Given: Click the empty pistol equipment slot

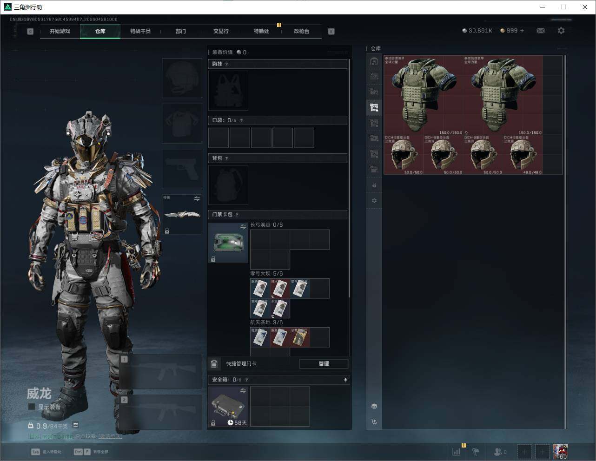Looking at the screenshot, I should pyautogui.click(x=182, y=169).
